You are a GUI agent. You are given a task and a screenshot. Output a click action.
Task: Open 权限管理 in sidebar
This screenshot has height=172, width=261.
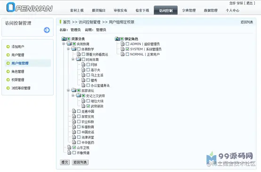[18, 80]
